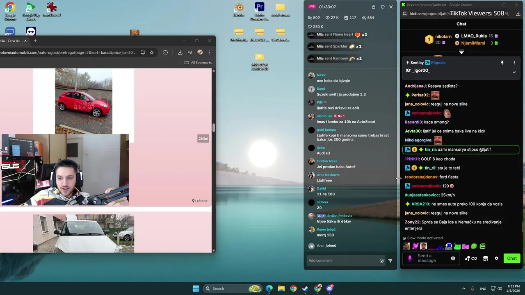
Task: Open the MODOVAN AMONG US folder
Action: 259,61
